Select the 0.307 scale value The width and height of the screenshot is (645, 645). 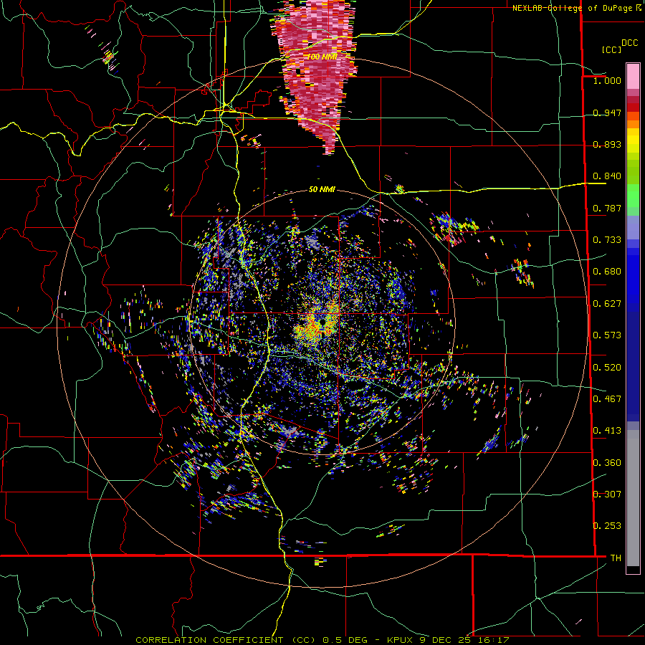(607, 494)
